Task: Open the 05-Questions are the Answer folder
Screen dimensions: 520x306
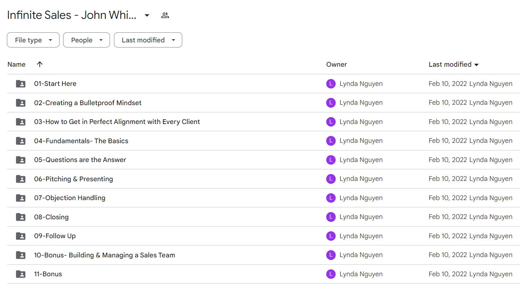Action: 80,160
